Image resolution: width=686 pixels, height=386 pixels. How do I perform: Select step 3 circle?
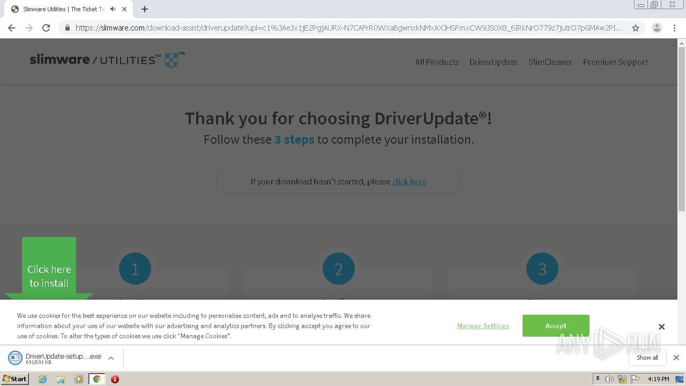tap(542, 269)
